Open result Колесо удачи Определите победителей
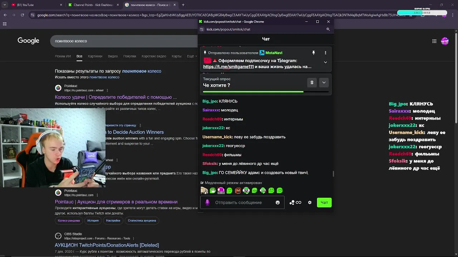This screenshot has width=458, height=257. tap(116, 97)
